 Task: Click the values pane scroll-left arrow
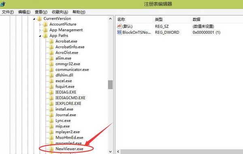118,152
